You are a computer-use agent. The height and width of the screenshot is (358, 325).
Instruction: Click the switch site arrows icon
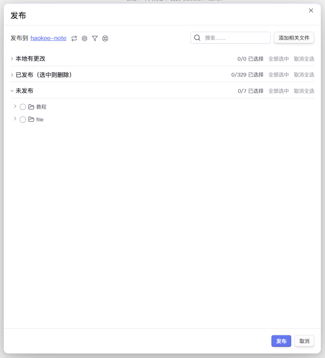coord(74,38)
